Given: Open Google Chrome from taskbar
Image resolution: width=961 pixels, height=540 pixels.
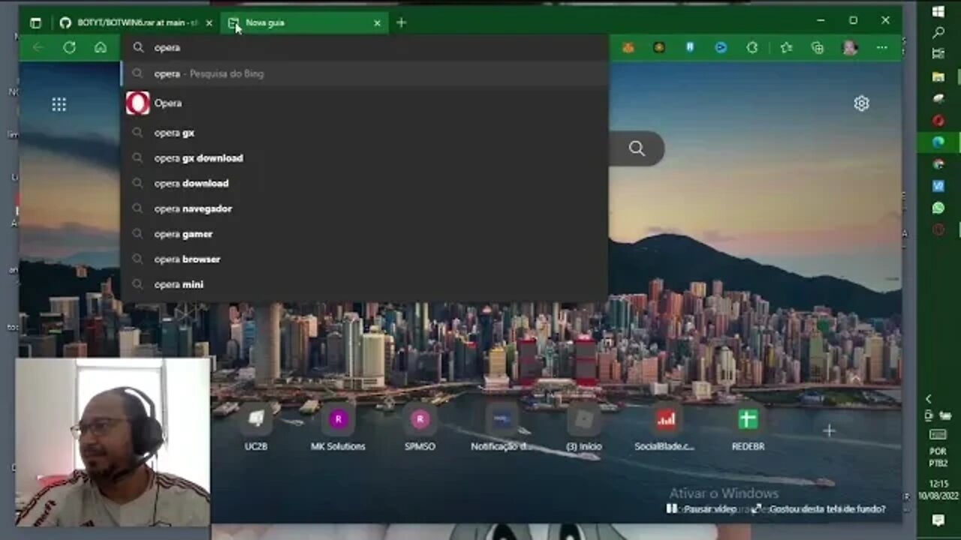Looking at the screenshot, I should [x=938, y=163].
